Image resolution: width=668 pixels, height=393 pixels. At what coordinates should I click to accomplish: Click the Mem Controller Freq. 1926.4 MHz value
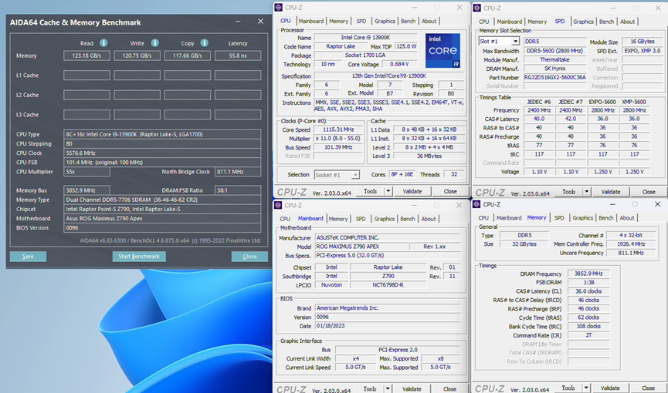pyautogui.click(x=632, y=244)
